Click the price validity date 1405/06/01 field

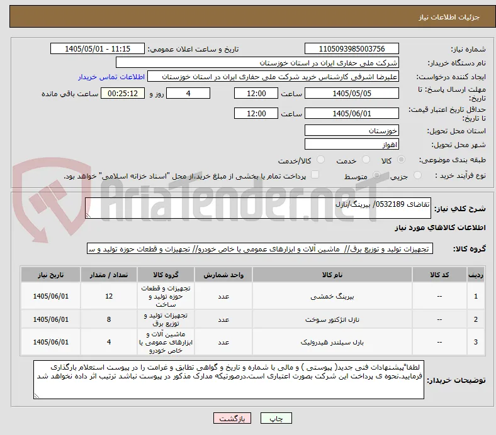point(351,113)
